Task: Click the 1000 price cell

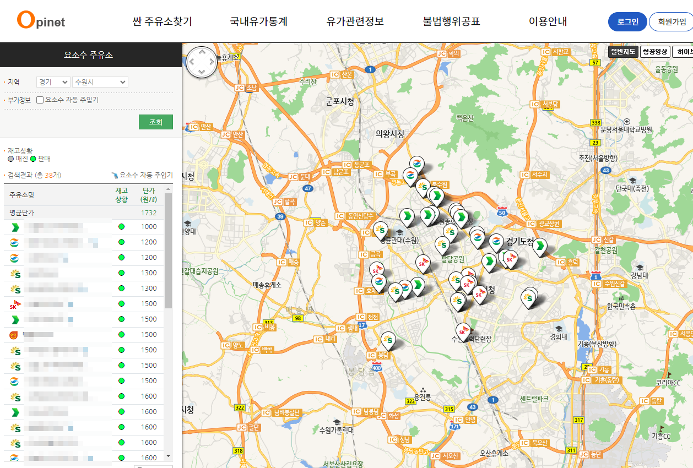Action: pyautogui.click(x=149, y=227)
